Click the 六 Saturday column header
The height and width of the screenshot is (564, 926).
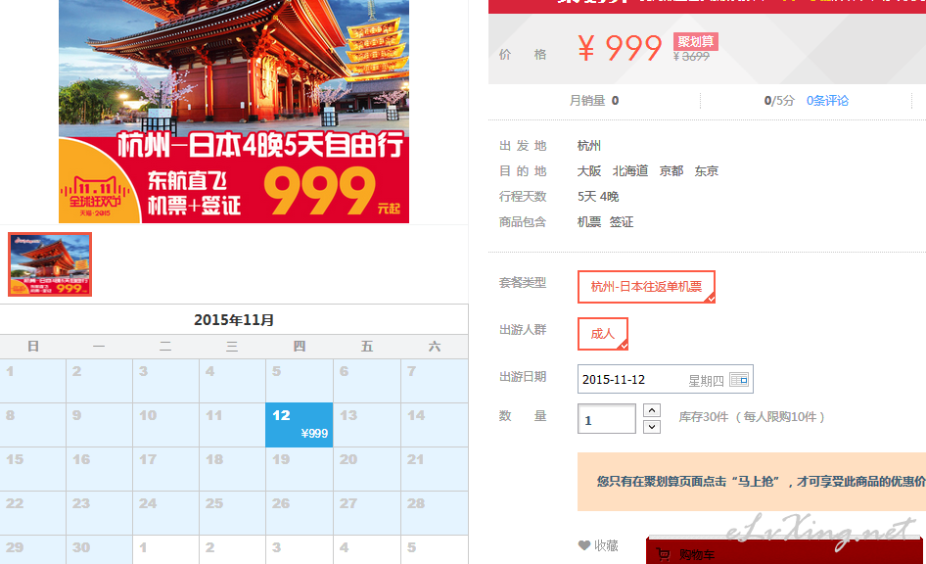pos(434,347)
